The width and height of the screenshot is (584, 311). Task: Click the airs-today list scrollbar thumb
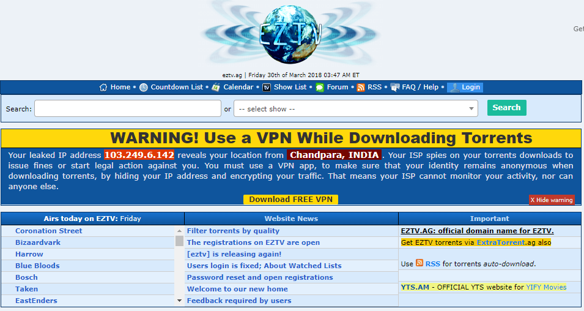pyautogui.click(x=180, y=241)
